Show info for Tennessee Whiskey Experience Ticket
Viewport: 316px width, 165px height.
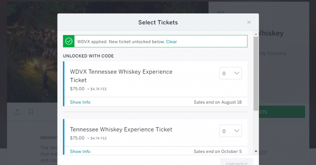[80, 152]
